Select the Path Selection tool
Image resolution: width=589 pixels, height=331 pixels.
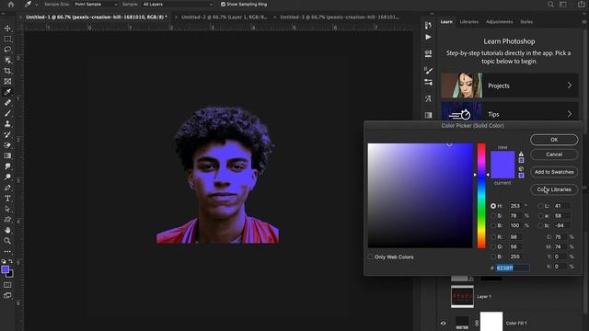(7, 209)
